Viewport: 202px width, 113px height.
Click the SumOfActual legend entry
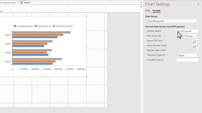43,26
